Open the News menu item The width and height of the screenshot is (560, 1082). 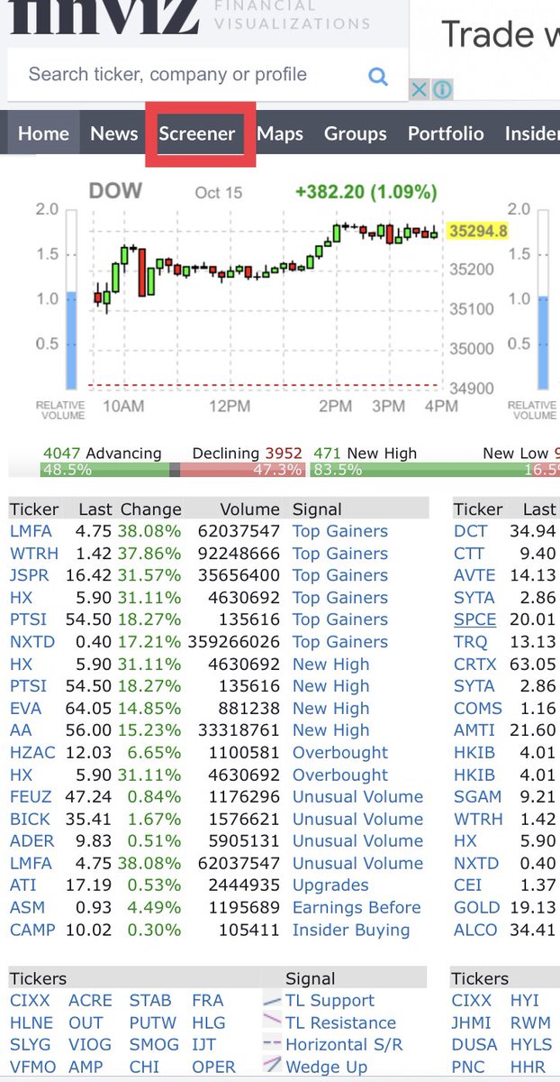tap(113, 133)
